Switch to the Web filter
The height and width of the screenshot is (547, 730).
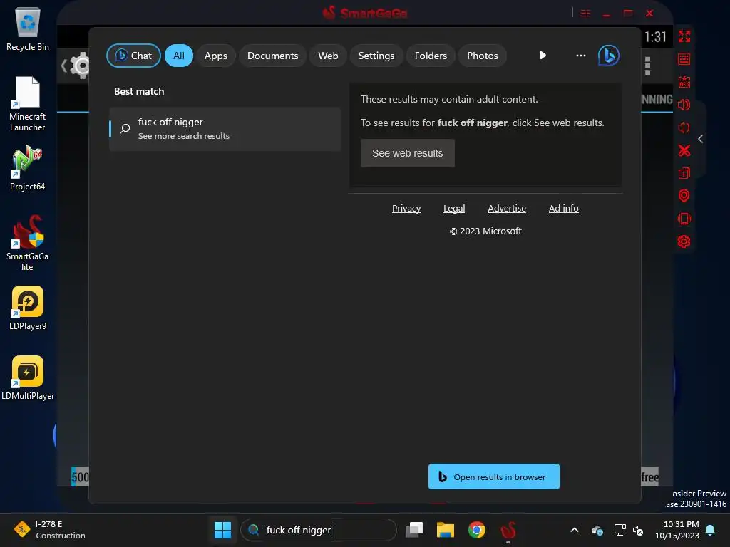[328, 56]
